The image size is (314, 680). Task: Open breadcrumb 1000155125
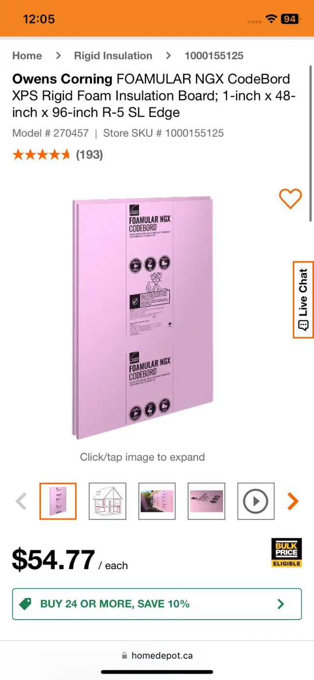(214, 55)
